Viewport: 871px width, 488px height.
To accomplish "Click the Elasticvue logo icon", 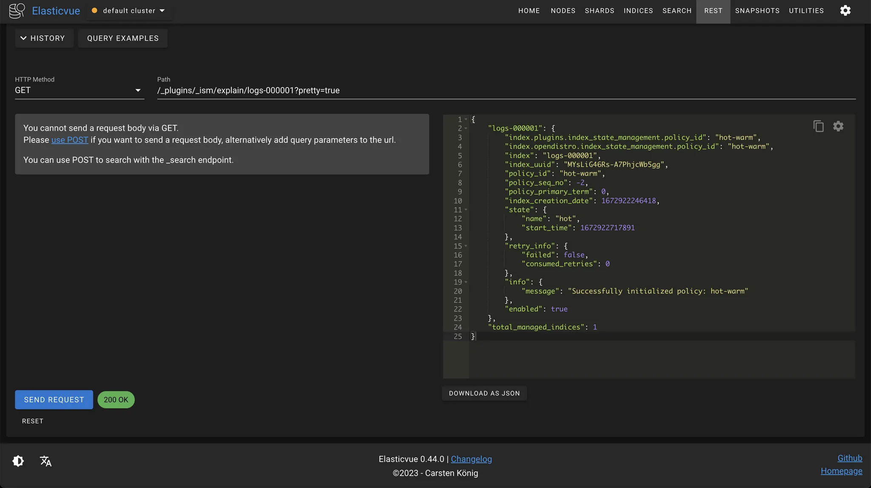I will (17, 11).
